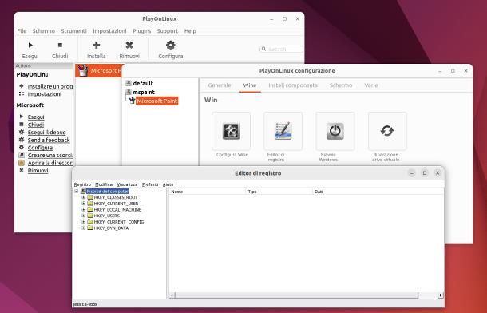The height and width of the screenshot is (313, 487).
Task: Open Editor di registro icon button
Action: click(x=283, y=131)
